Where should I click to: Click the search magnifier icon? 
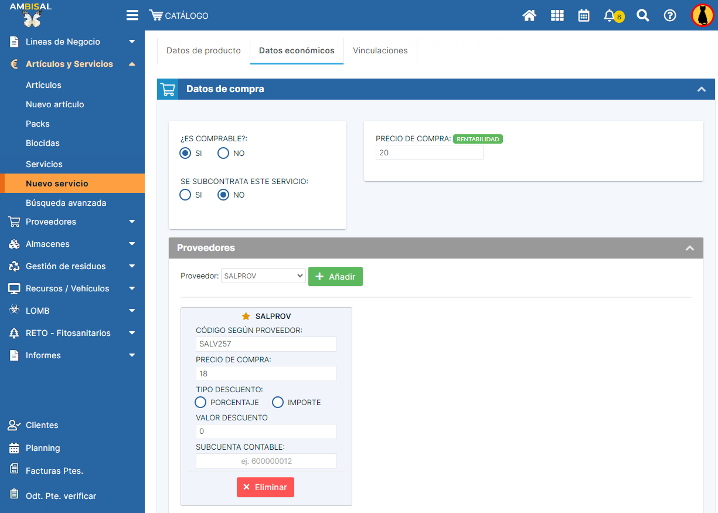(643, 16)
